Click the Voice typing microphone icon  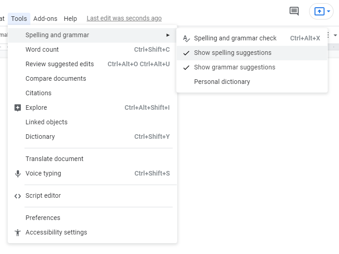pos(18,174)
